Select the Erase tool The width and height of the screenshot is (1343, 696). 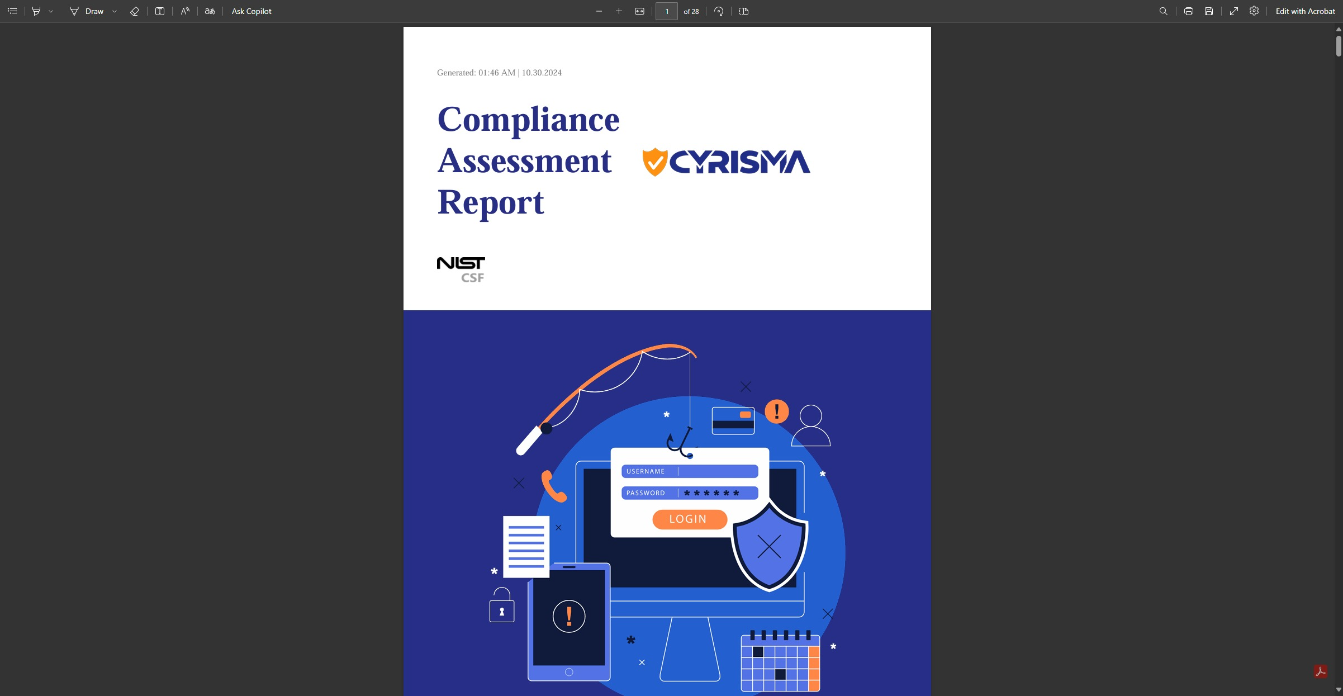coord(134,11)
